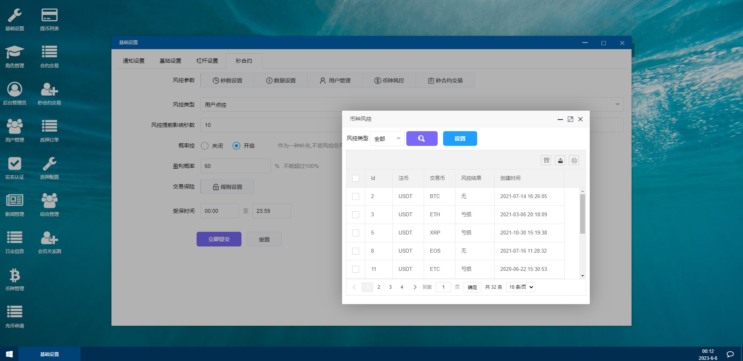
Task: Click the 确定 pagination button
Action: pos(472,287)
